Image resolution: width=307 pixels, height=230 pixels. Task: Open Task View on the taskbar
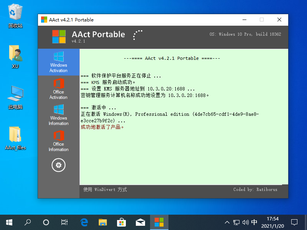(64, 222)
